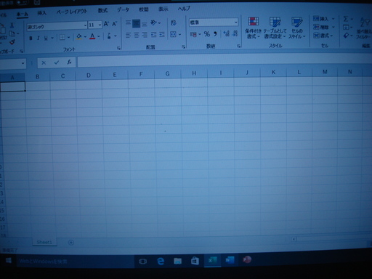
Task: Open the font name dropdown
Action: tap(85, 25)
